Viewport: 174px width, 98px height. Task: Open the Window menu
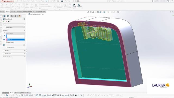[x=38, y=1]
